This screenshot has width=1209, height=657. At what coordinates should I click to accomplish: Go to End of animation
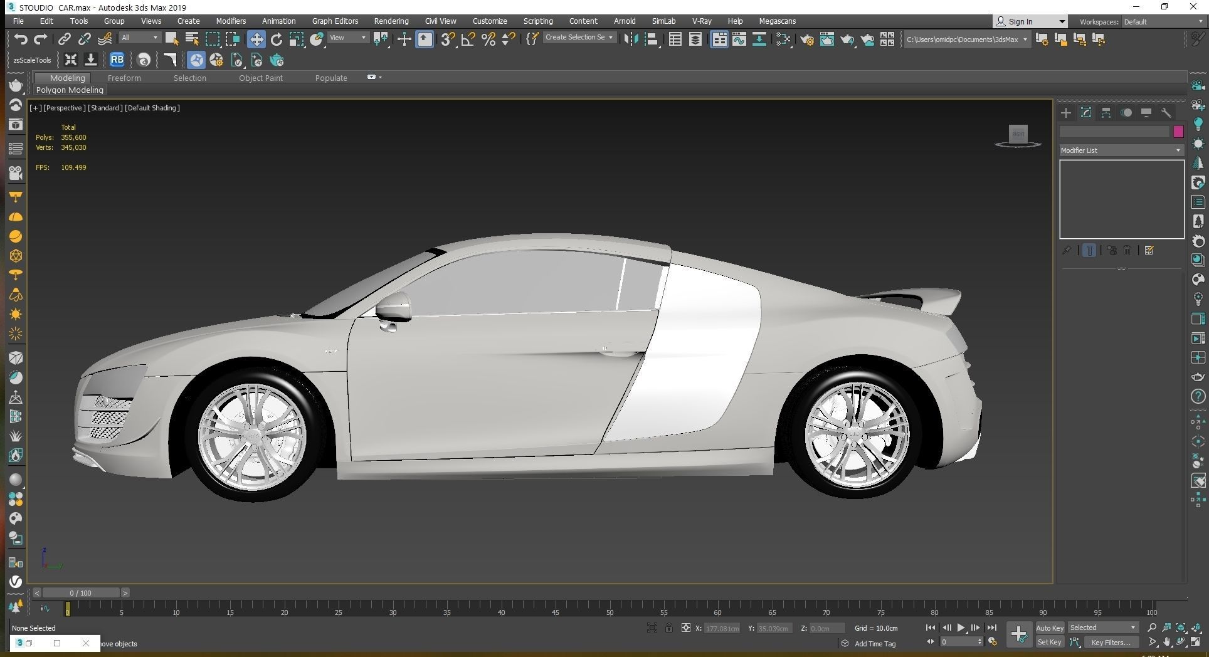991,628
